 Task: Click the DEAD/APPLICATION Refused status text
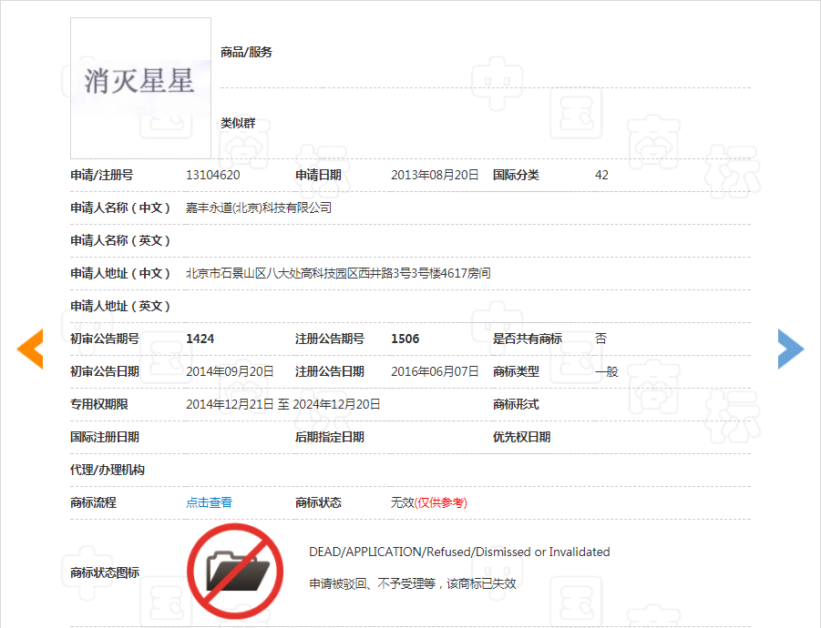coord(459,552)
